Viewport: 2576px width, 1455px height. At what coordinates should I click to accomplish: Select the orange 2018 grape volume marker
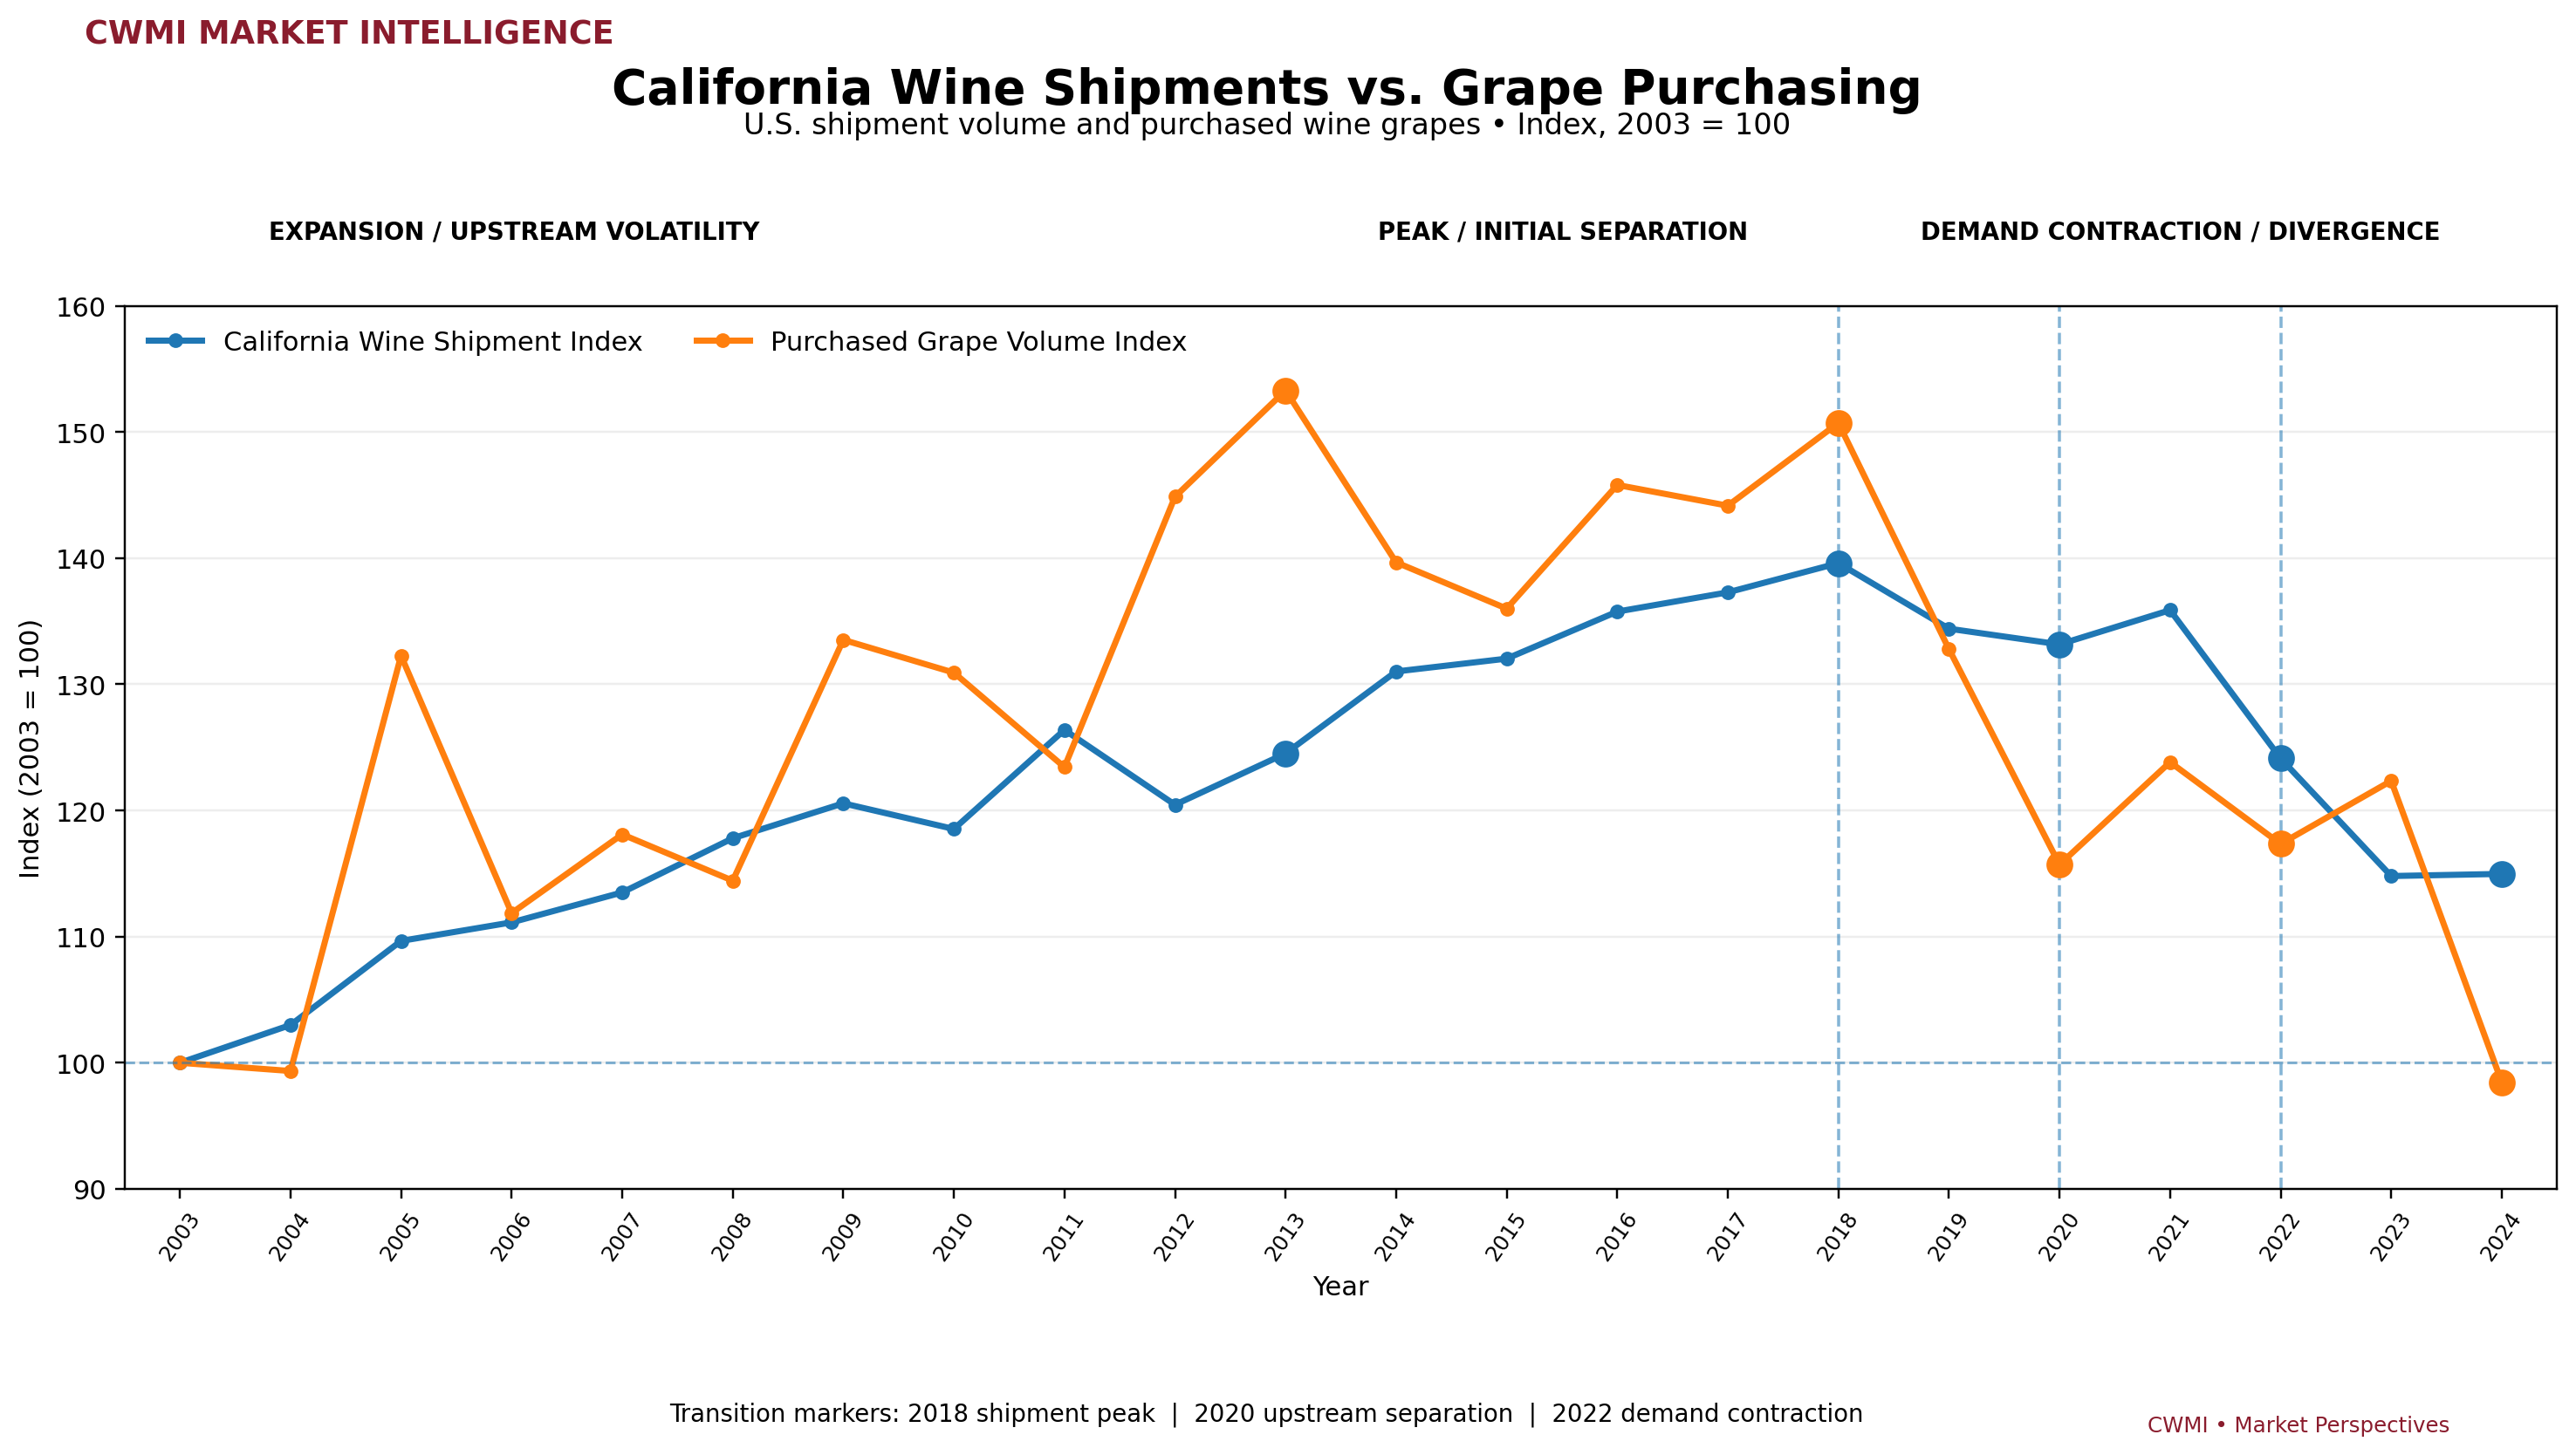[x=1838, y=424]
